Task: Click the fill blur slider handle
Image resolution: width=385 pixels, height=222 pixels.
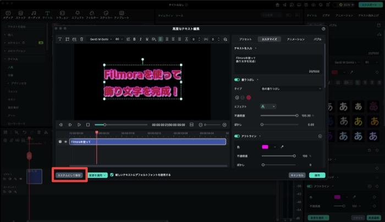Action: click(262, 125)
